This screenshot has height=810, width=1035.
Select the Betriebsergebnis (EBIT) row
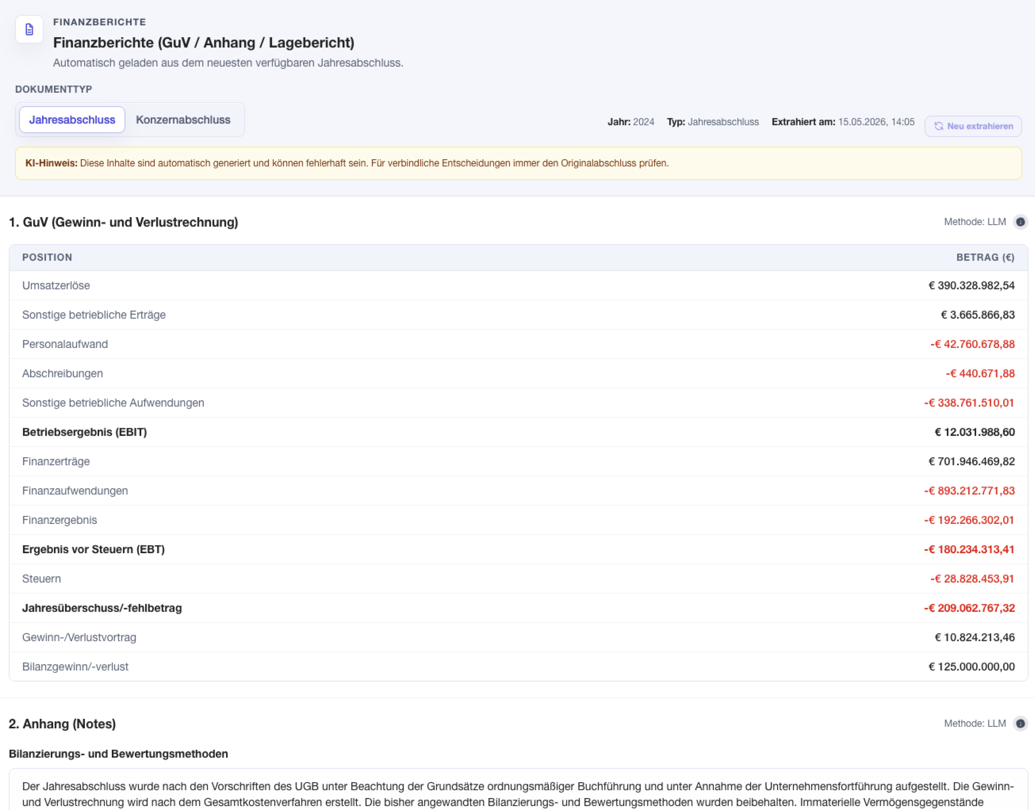[x=518, y=432]
